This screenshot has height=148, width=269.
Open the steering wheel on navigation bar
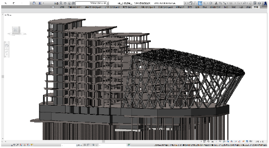click(7, 46)
